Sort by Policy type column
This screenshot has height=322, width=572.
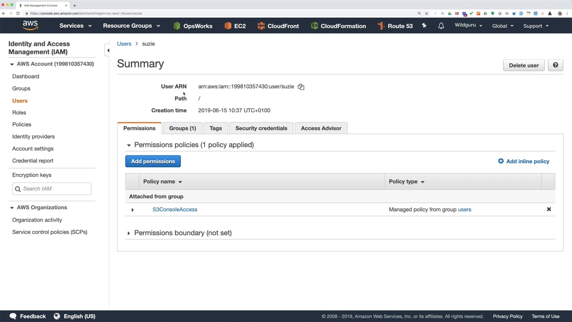click(x=407, y=182)
